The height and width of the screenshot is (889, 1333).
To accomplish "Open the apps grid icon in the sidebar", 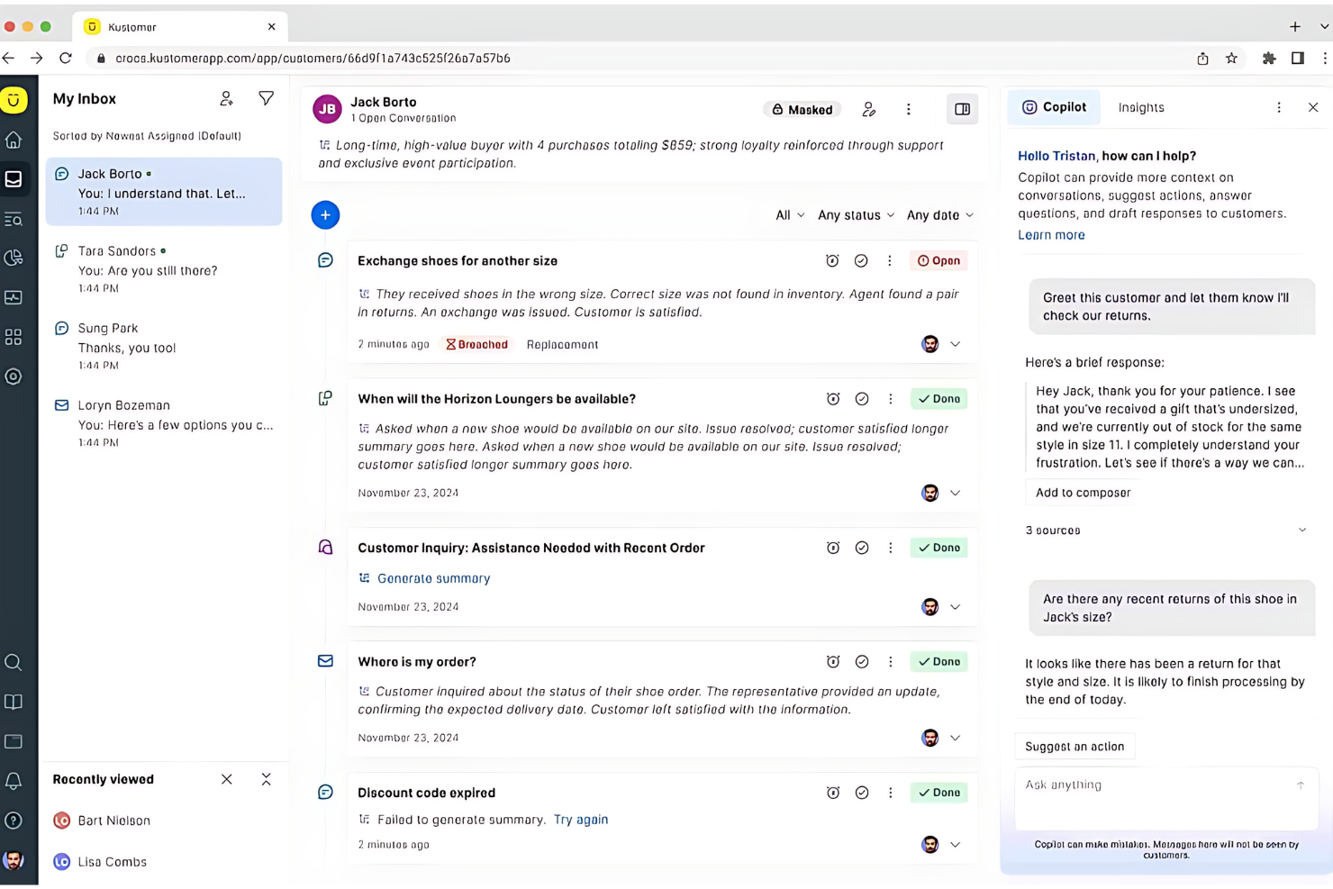I will click(14, 337).
